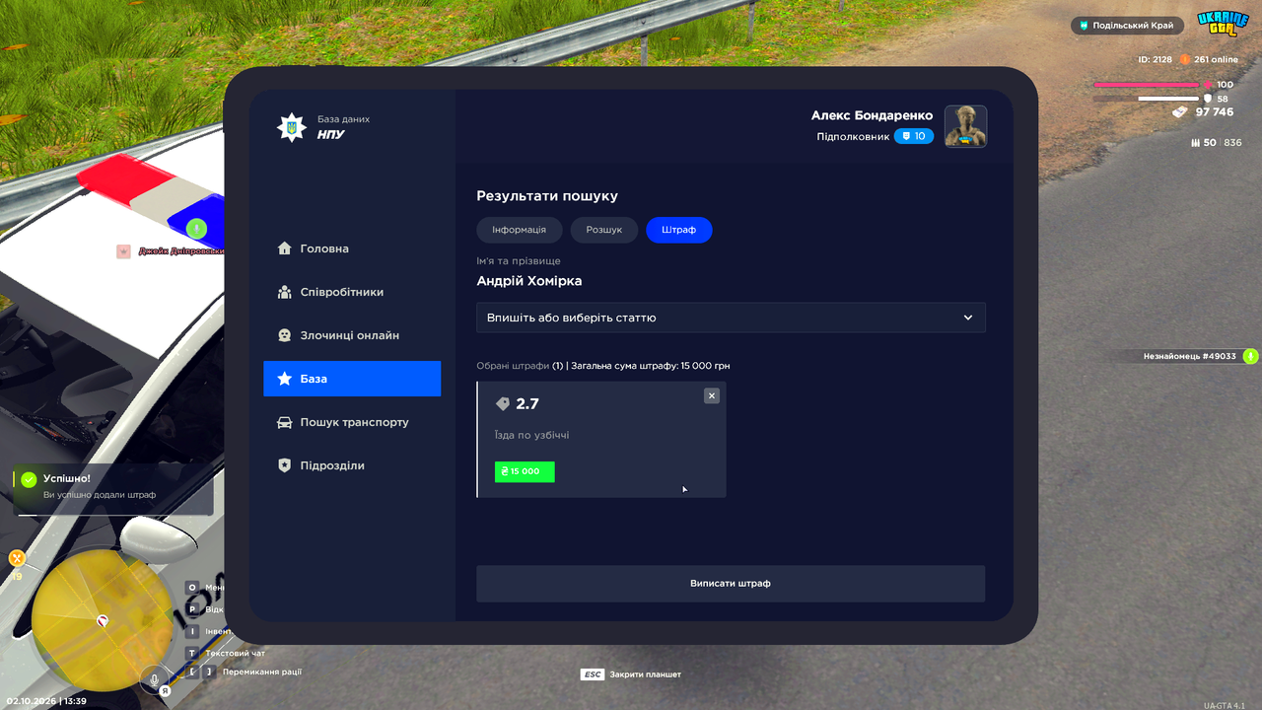The width and height of the screenshot is (1262, 710).
Task: Click the star icon beside База
Action: coord(285,379)
